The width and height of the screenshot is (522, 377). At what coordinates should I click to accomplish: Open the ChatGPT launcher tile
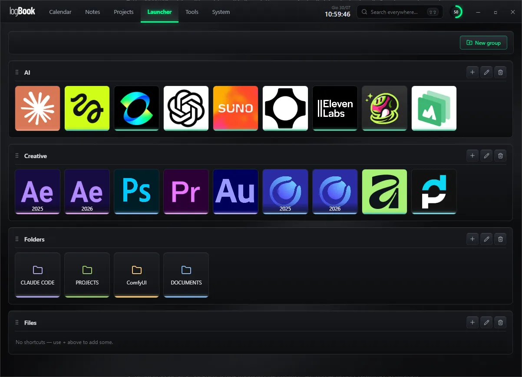pos(186,108)
